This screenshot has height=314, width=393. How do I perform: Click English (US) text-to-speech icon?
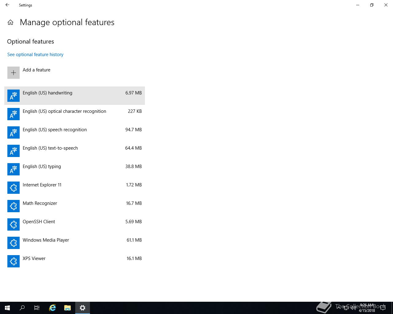14,151
